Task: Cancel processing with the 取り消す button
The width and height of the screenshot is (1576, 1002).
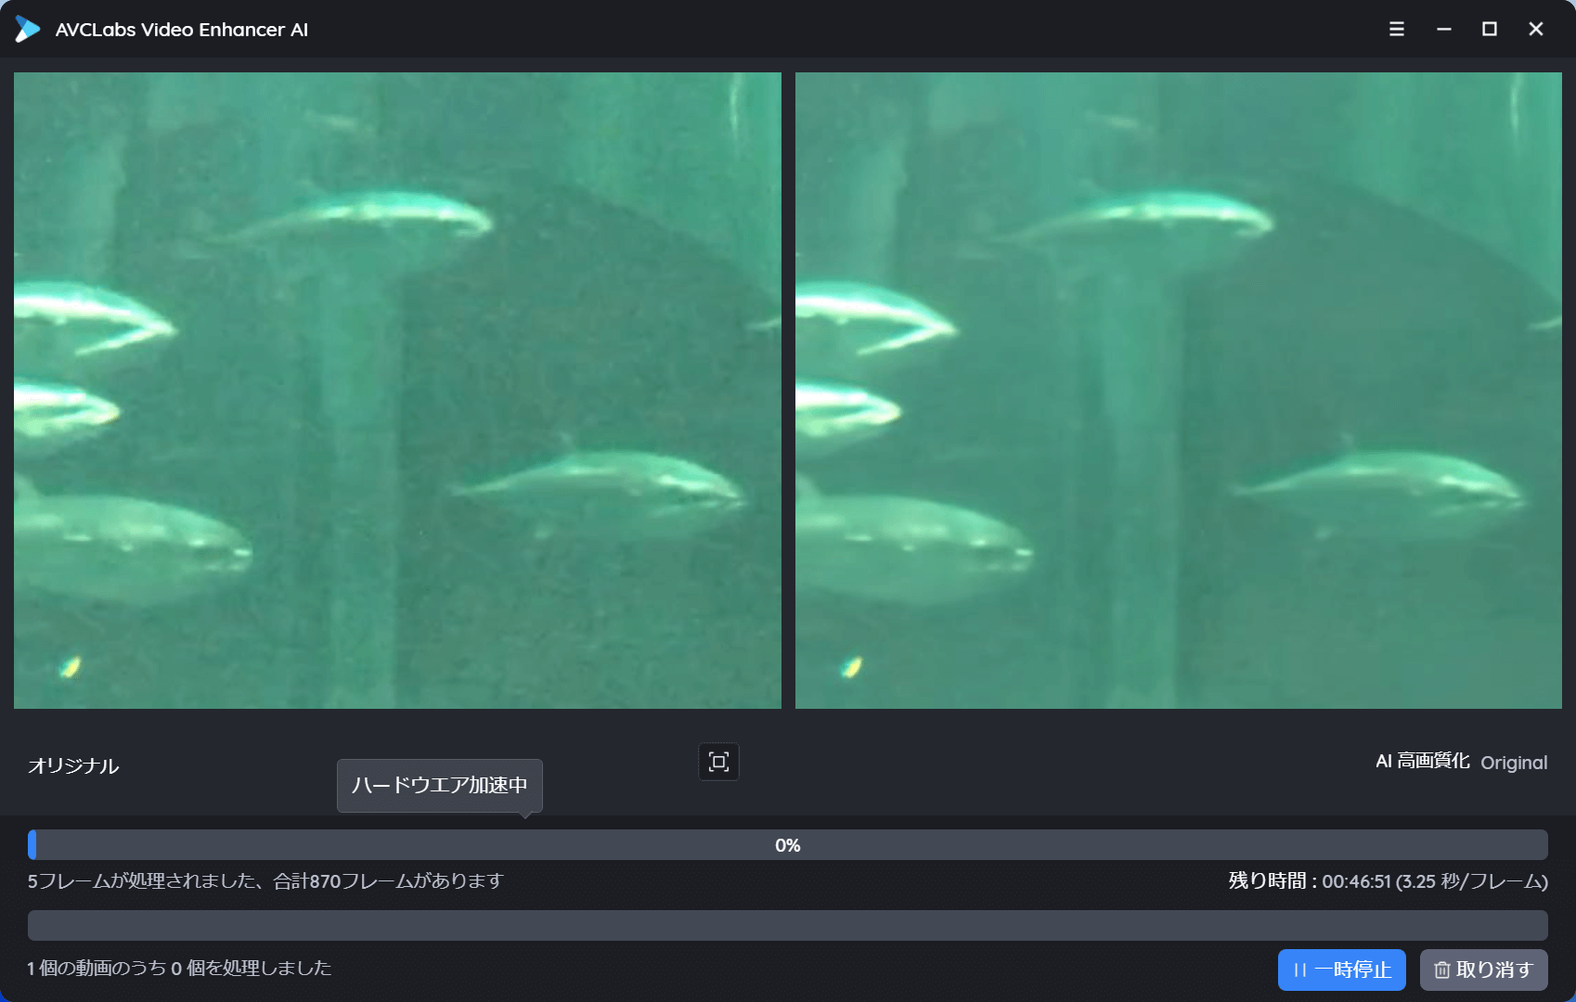Action: tap(1483, 970)
